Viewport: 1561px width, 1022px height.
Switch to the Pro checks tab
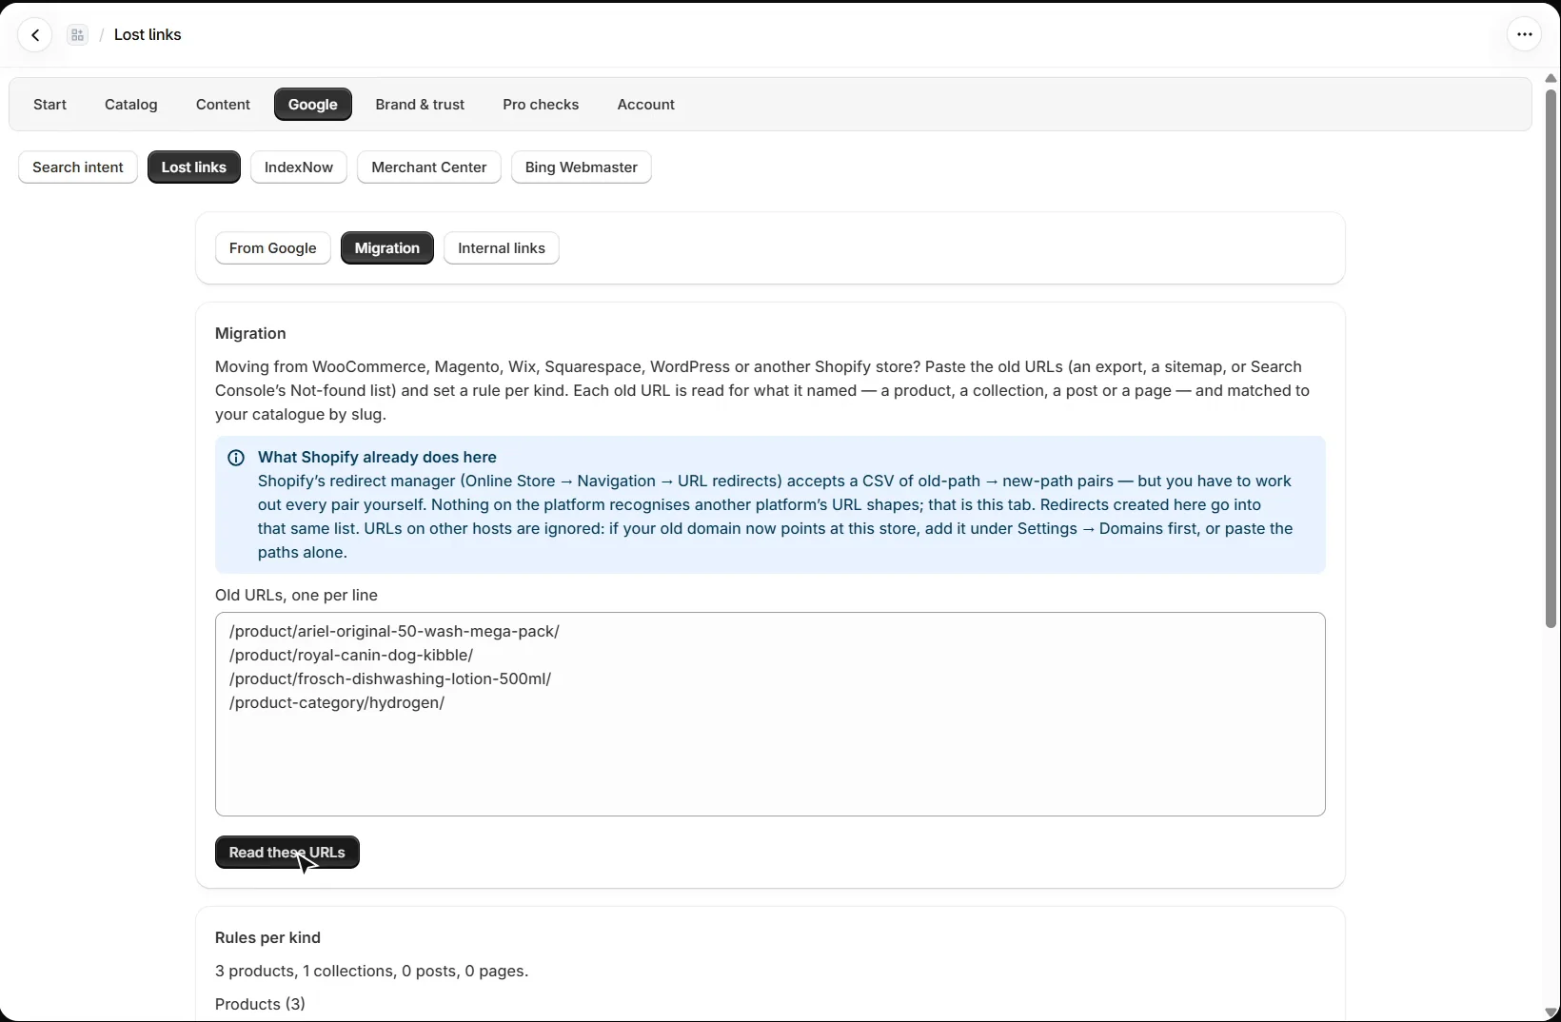pos(541,105)
